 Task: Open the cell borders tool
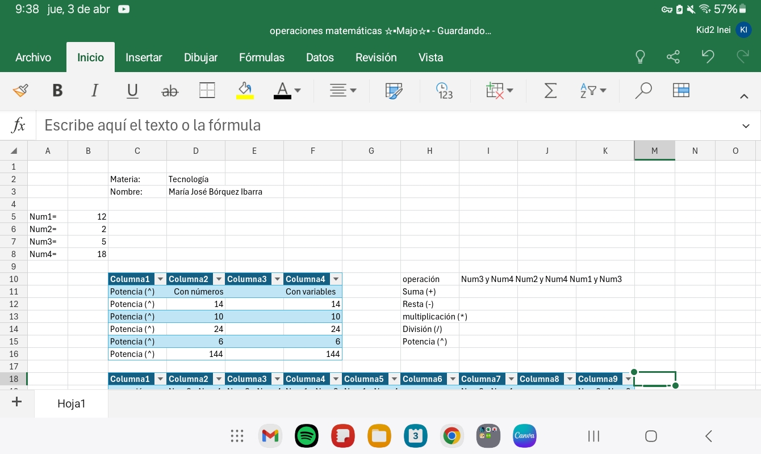point(207,91)
